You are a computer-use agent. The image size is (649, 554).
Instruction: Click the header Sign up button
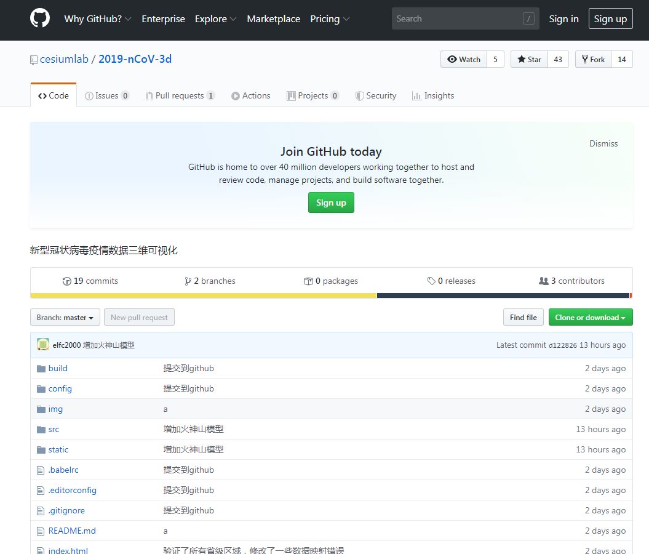[610, 18]
